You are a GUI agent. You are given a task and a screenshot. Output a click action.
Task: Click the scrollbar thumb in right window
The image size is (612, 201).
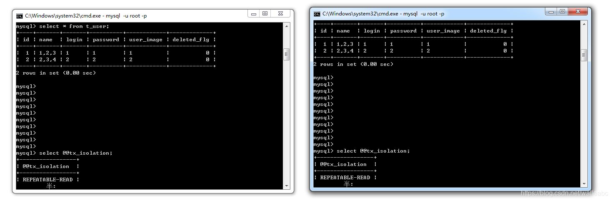[584, 55]
